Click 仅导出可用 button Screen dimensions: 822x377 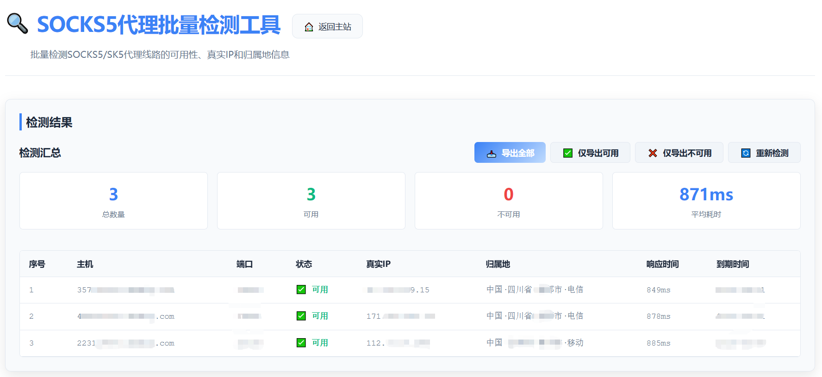(x=590, y=153)
